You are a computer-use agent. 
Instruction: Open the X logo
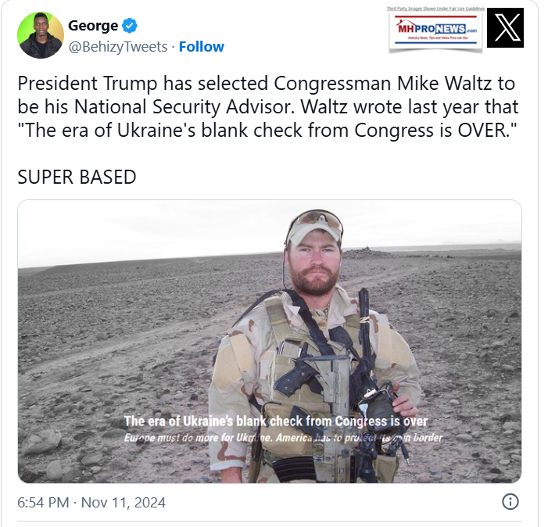[505, 28]
